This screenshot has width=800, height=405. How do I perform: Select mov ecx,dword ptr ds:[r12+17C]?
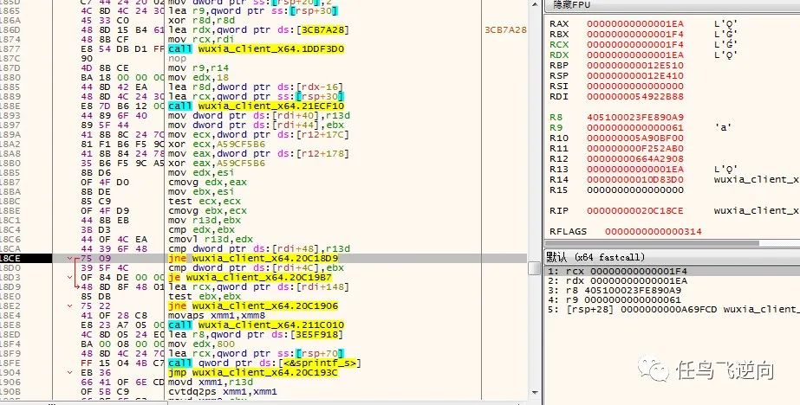coord(258,134)
